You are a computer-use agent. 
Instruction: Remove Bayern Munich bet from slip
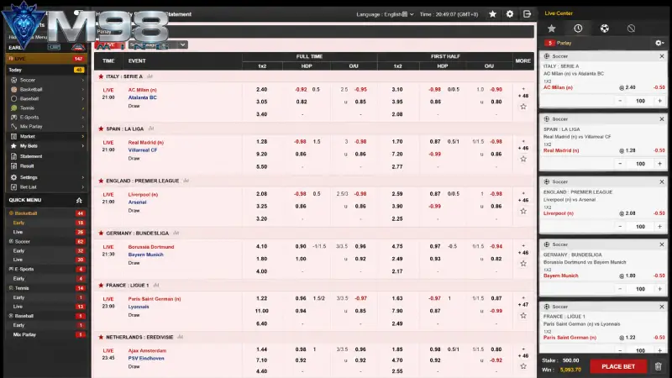662,244
